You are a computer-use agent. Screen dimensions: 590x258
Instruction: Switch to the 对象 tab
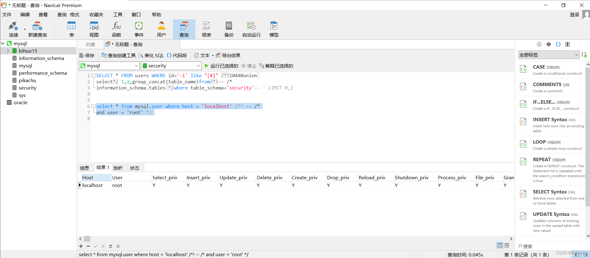[x=91, y=45]
